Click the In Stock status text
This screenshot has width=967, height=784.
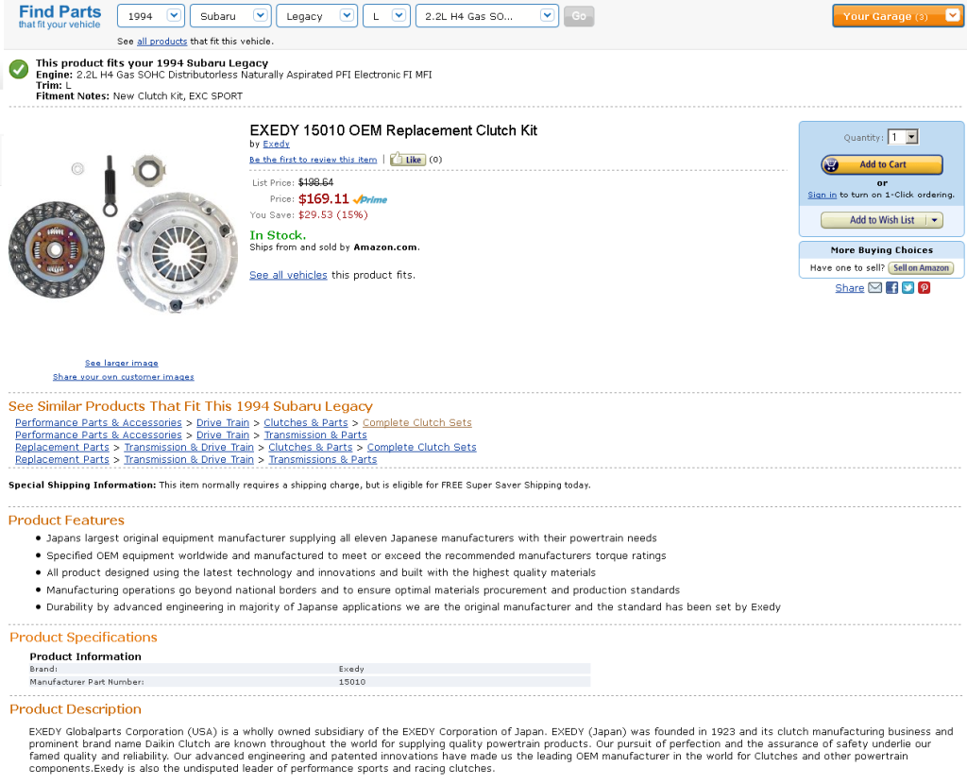click(278, 235)
